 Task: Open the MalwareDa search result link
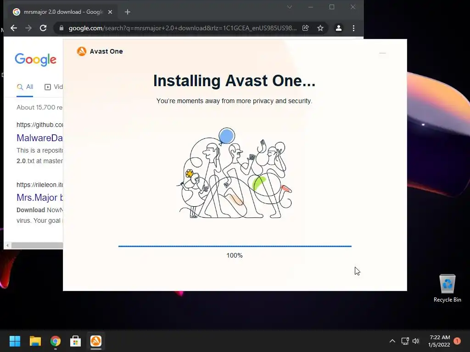coord(39,138)
